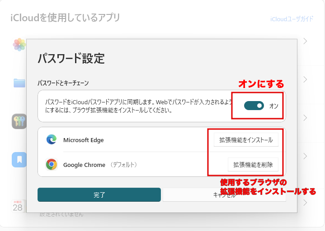
Task: Open the Calendar icon showing 28
Action: click(x=18, y=206)
